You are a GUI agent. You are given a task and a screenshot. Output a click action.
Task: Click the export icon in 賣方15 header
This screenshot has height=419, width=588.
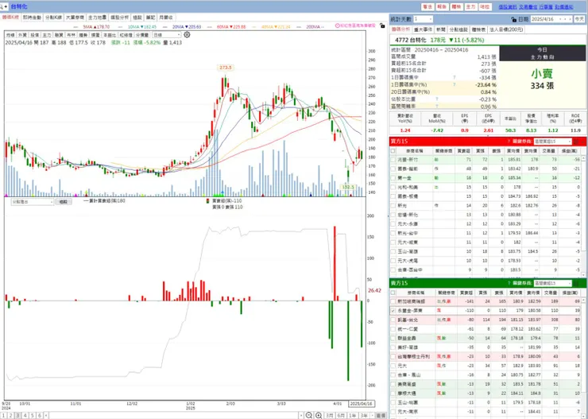click(x=577, y=284)
